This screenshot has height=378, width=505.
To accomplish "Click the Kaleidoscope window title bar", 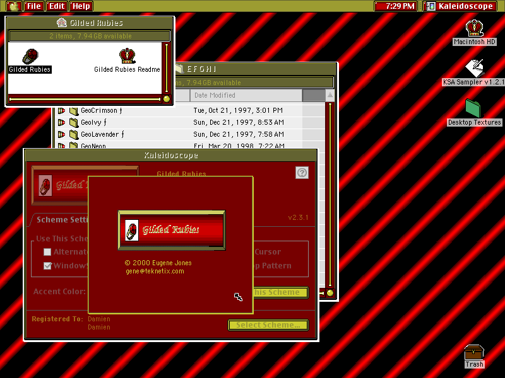I will point(171,156).
